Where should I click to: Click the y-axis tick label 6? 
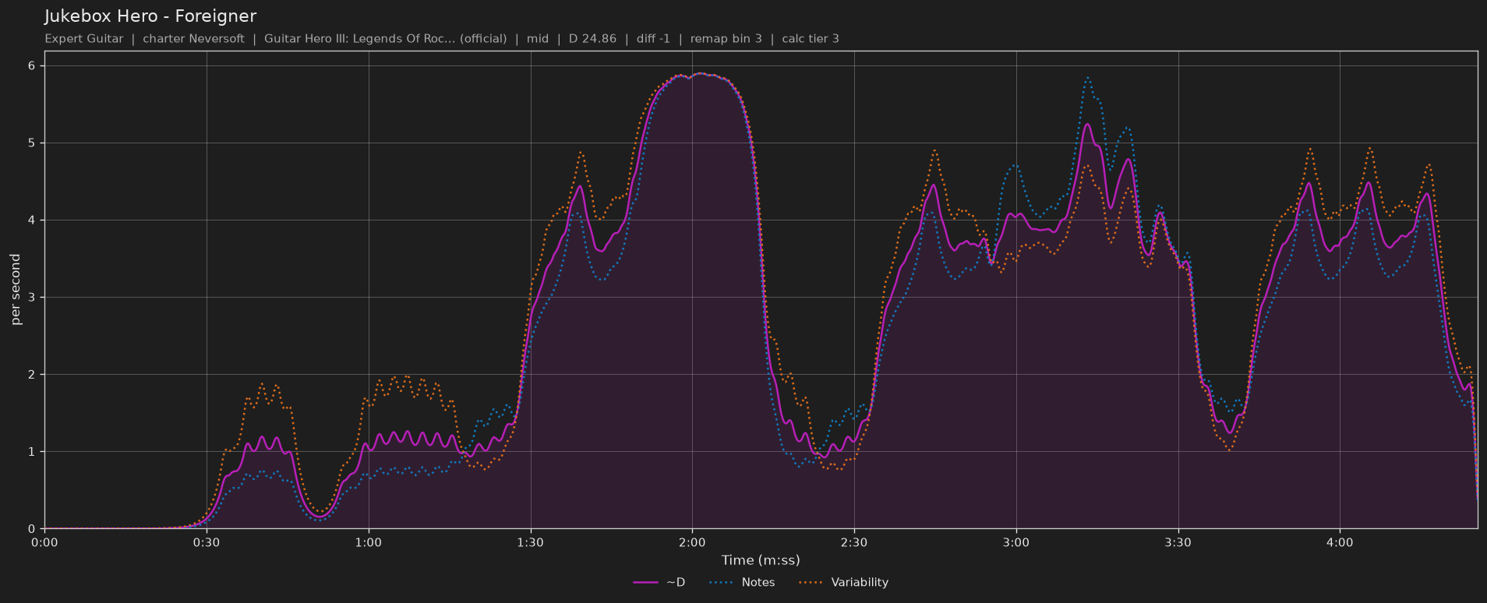[x=32, y=66]
